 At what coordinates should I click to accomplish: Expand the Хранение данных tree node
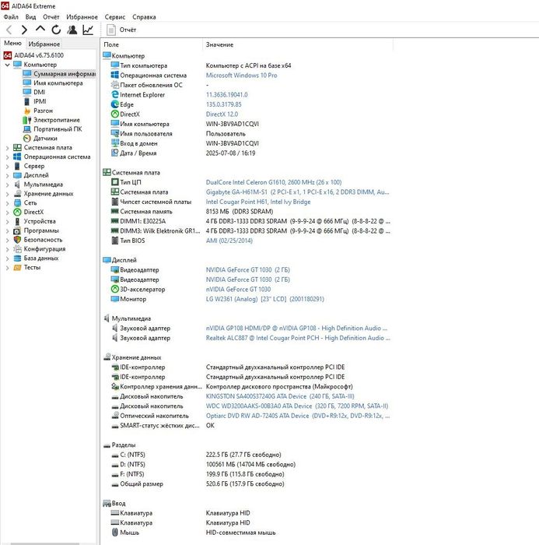pyautogui.click(x=7, y=194)
